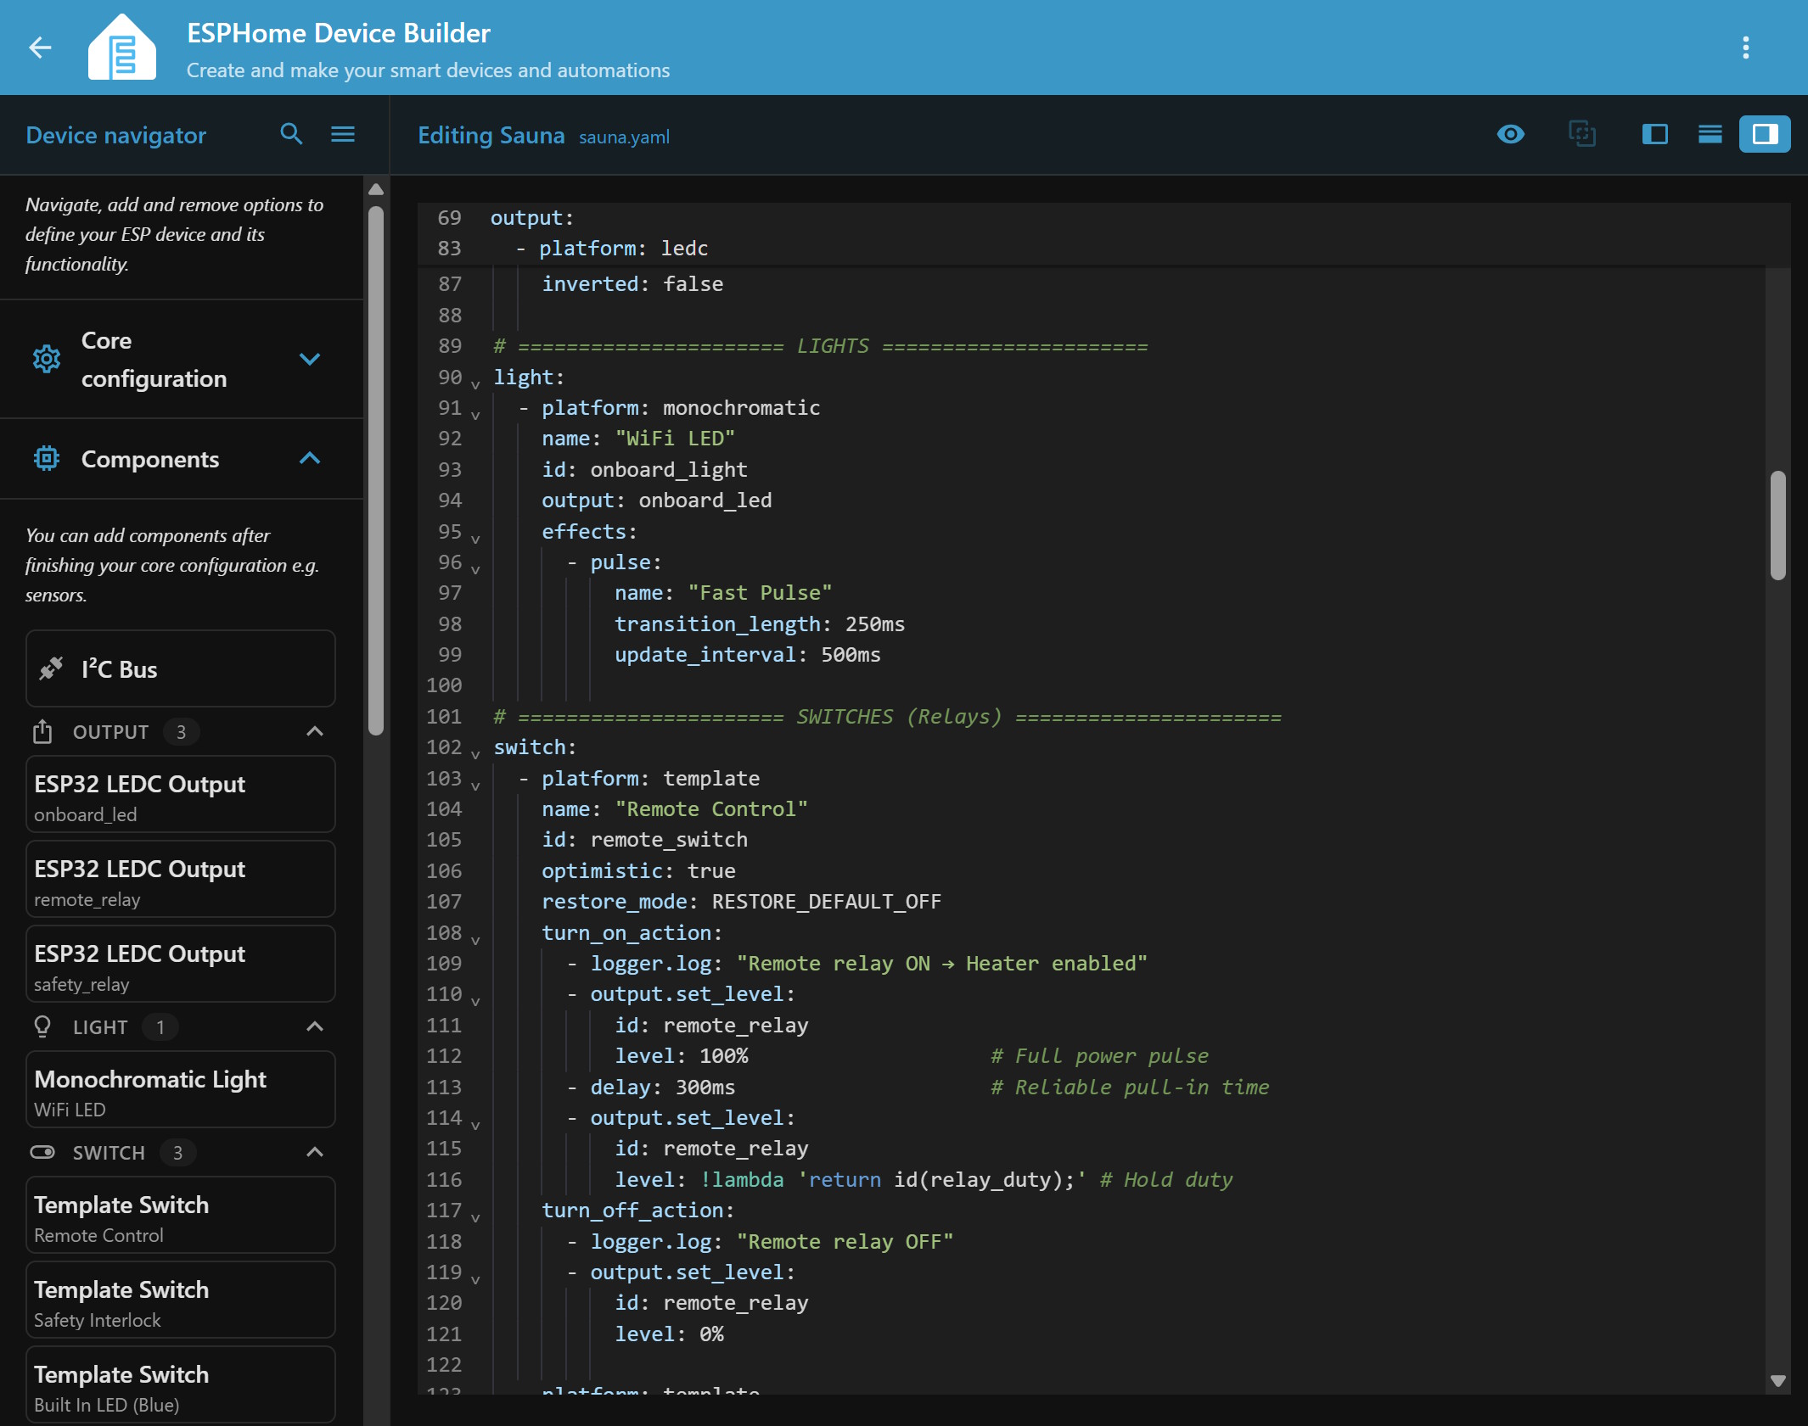This screenshot has height=1426, width=1808.
Task: Fold the pulse block at line 96
Action: click(475, 569)
